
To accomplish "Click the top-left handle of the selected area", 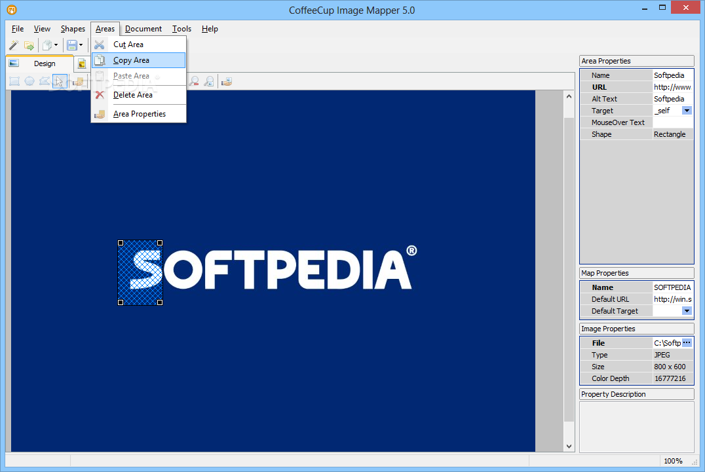I will [121, 243].
